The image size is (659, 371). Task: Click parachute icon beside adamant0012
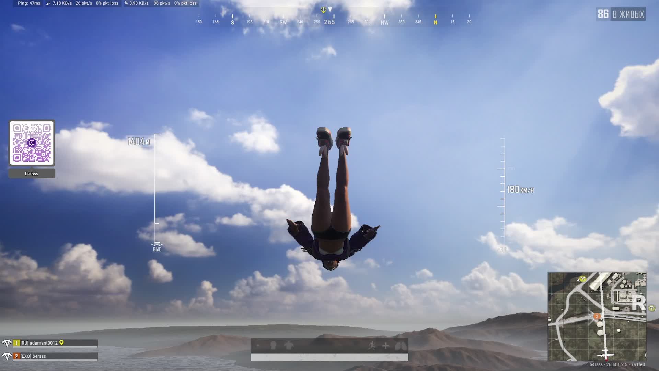7,343
